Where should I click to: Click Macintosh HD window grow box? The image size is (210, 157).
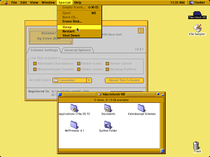click(x=162, y=151)
